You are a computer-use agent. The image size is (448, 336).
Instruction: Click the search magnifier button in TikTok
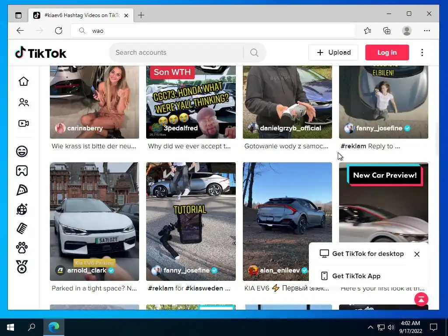click(254, 52)
